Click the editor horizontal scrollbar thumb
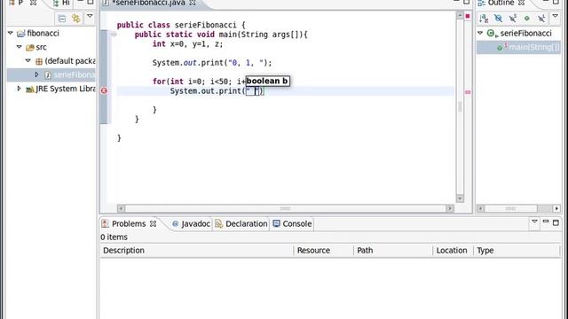 (286, 208)
